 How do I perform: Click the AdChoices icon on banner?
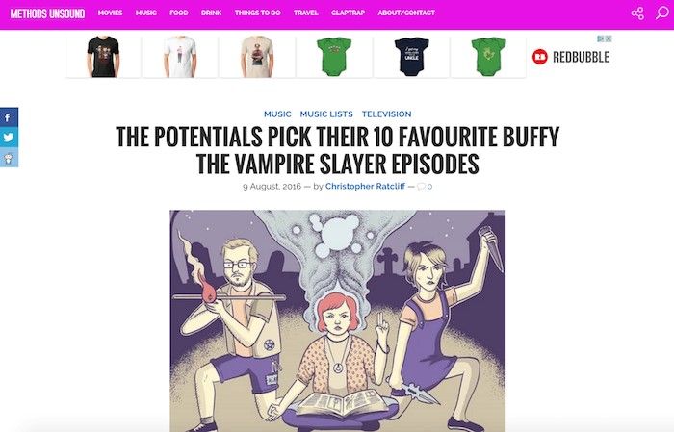[605, 38]
